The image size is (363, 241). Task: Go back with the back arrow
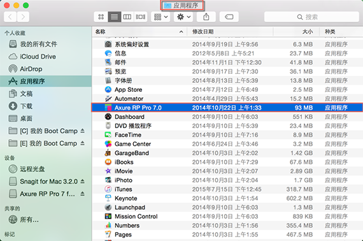(x=10, y=17)
